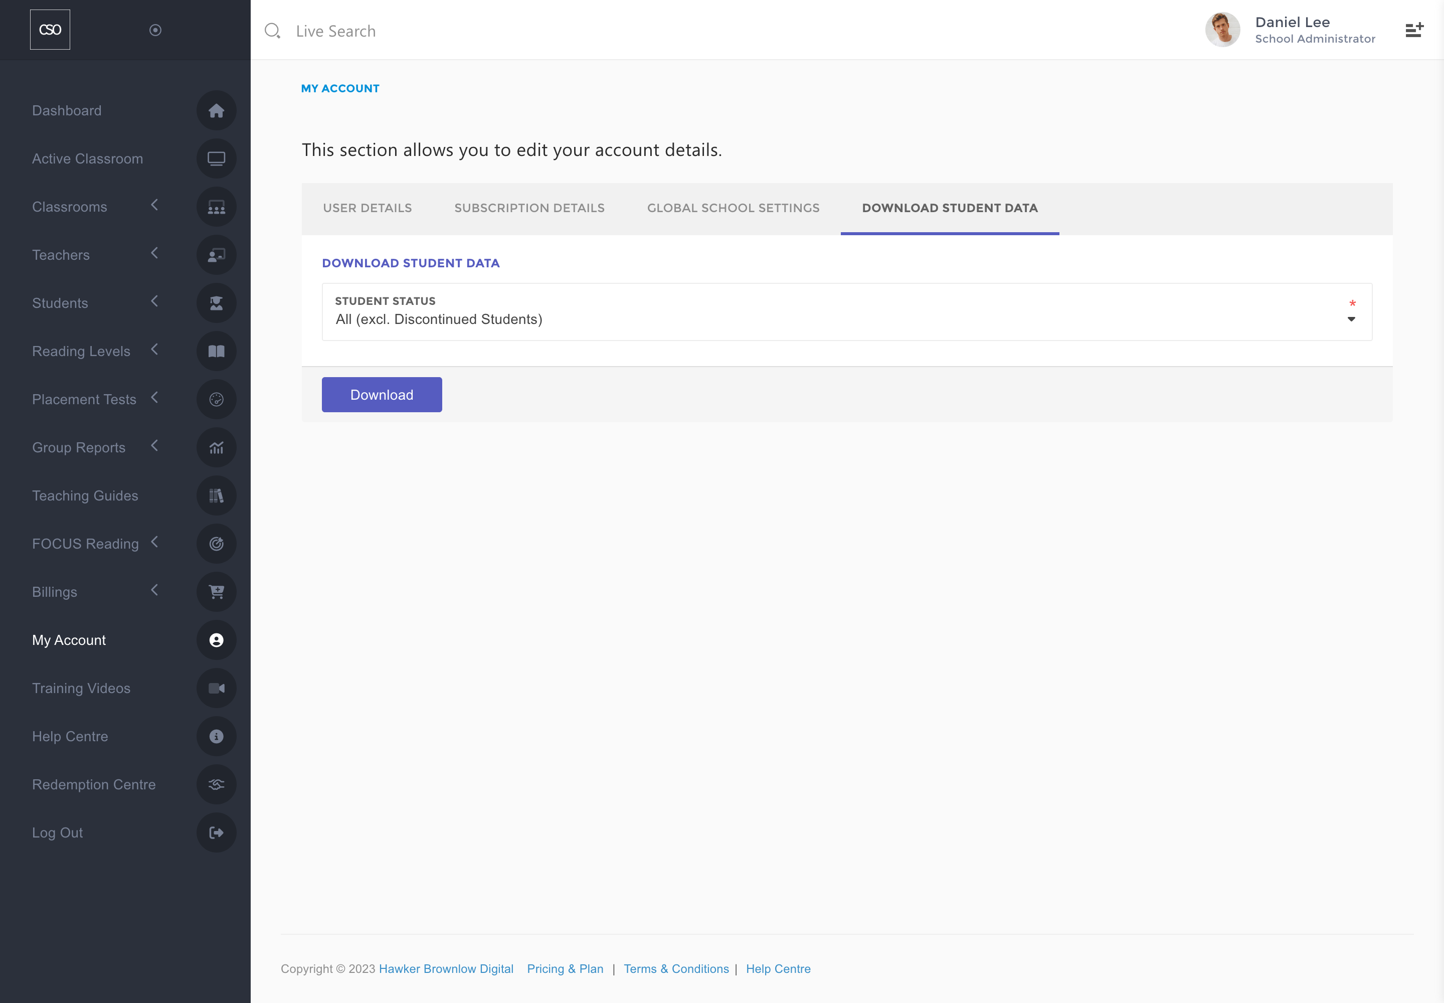
Task: Open the Global School Settings tab
Action: coord(733,208)
